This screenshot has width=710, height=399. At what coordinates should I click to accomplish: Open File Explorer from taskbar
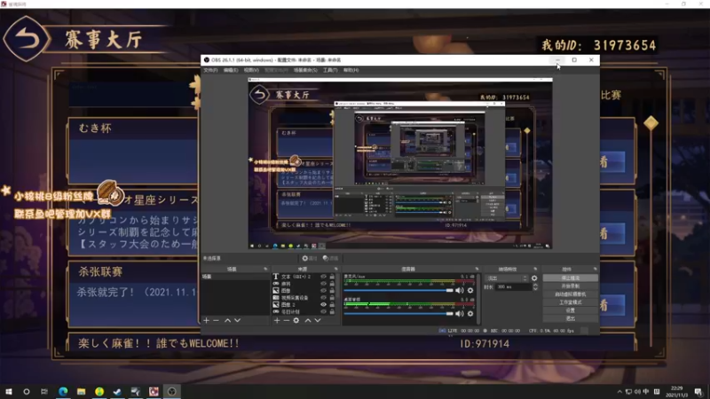pos(81,391)
